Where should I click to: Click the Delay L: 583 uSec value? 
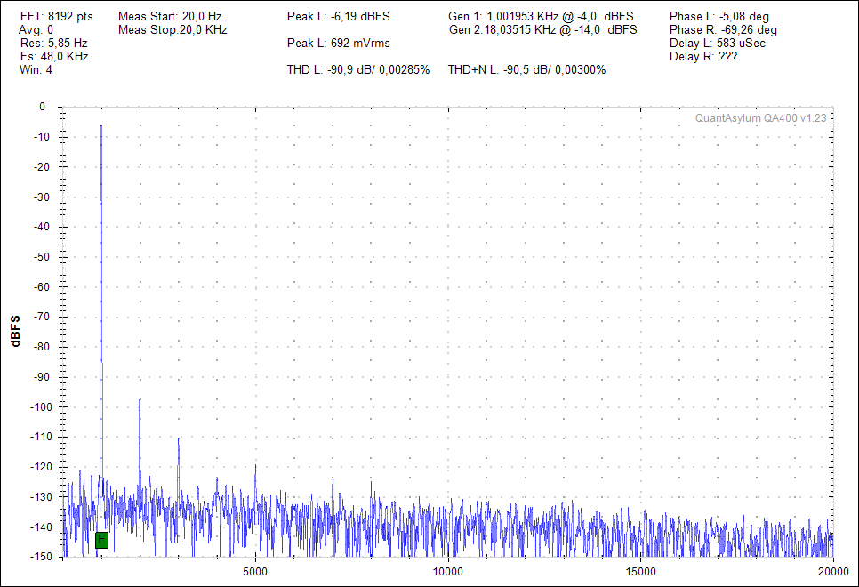click(717, 43)
